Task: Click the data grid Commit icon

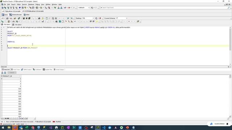Action: click(2, 73)
